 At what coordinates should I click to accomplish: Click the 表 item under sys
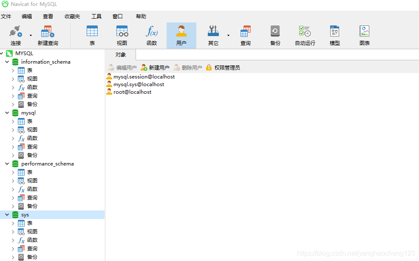tap(30, 223)
